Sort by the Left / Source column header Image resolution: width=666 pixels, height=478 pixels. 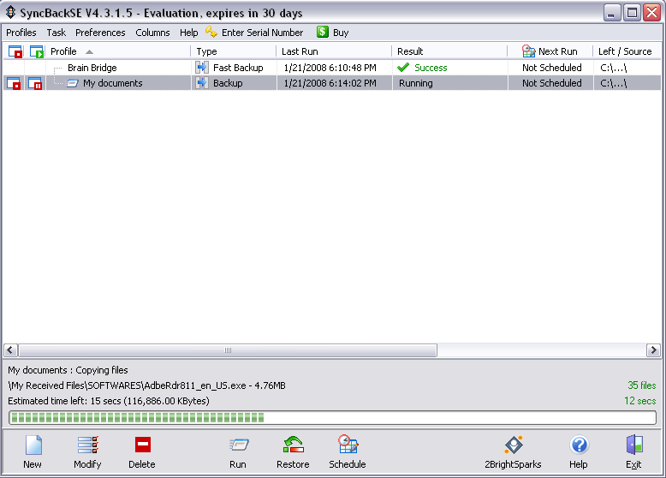[625, 51]
